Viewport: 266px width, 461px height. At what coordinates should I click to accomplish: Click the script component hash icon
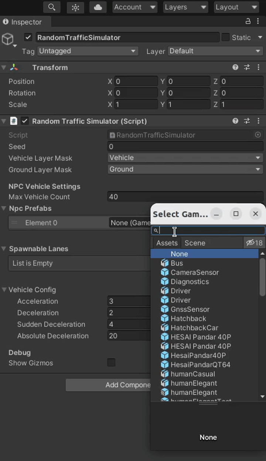[x=14, y=121]
